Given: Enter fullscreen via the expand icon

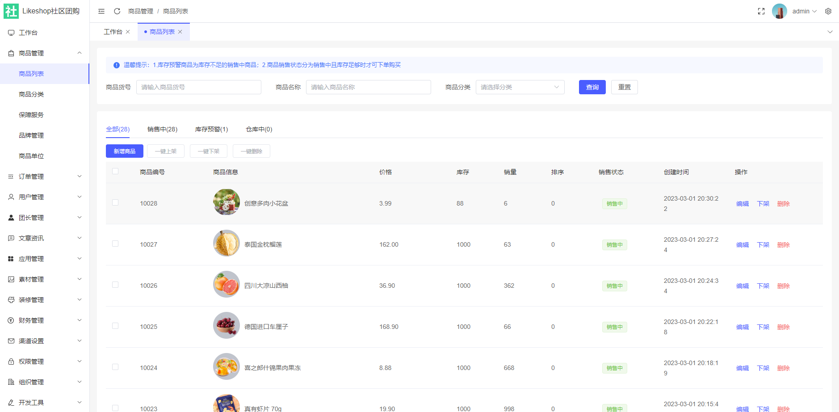Looking at the screenshot, I should pyautogui.click(x=761, y=11).
